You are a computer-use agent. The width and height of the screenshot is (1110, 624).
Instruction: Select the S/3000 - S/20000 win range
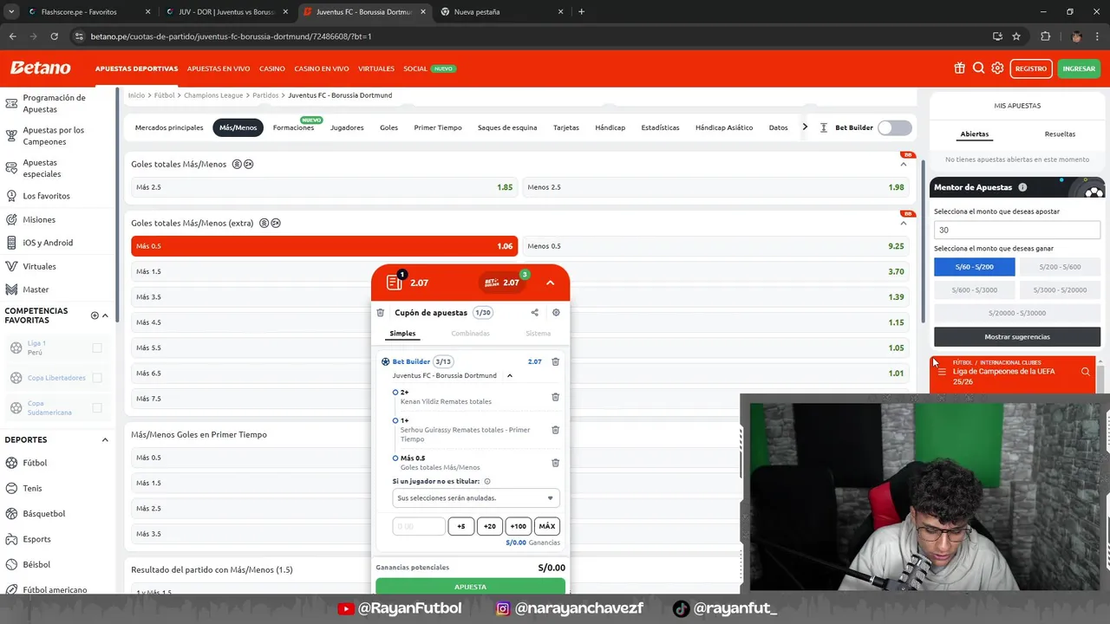(x=1060, y=289)
